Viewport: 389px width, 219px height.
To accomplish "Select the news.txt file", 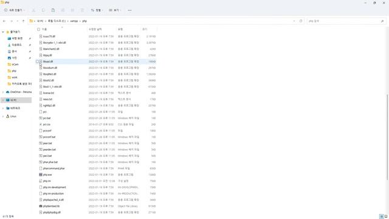I will 47,99.
